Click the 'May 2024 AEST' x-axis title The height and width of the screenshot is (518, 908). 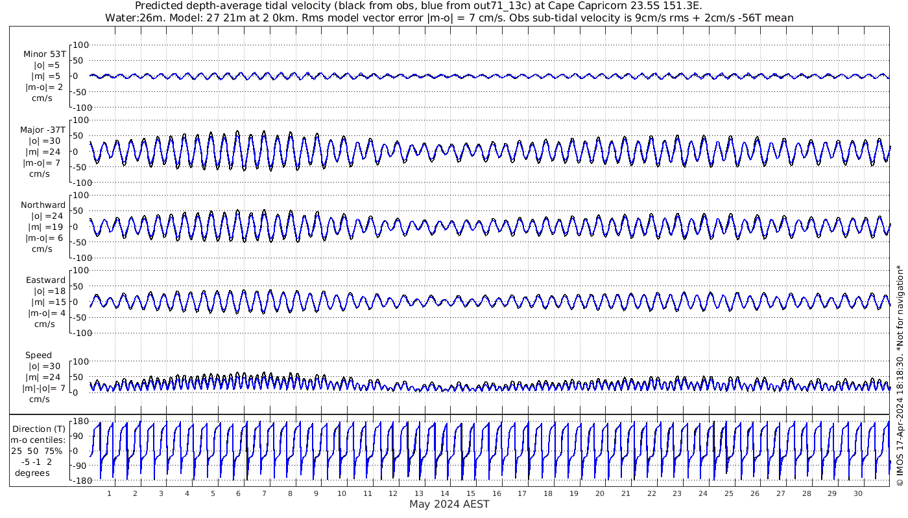pyautogui.click(x=449, y=504)
